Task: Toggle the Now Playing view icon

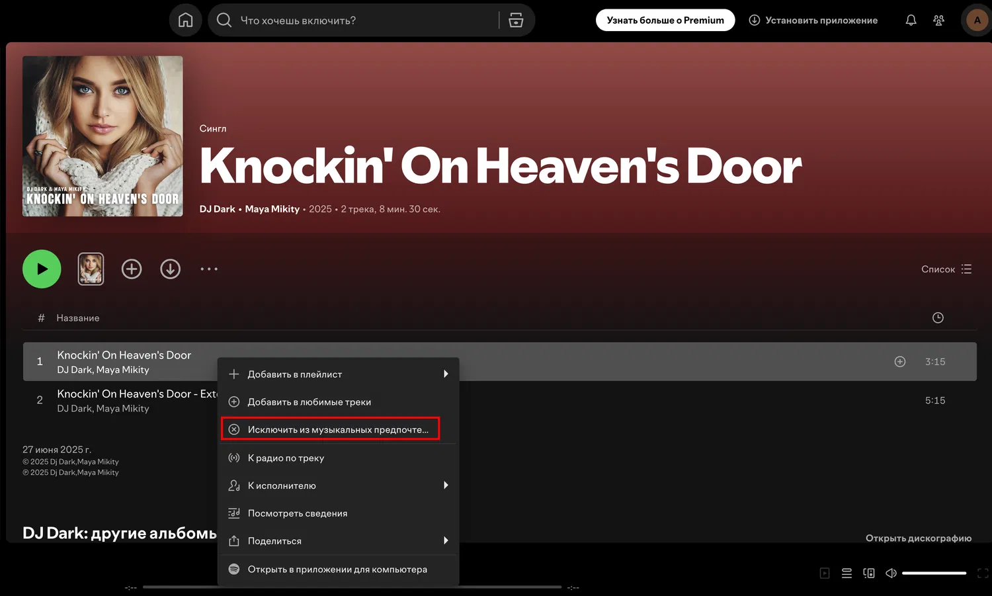Action: pos(825,574)
